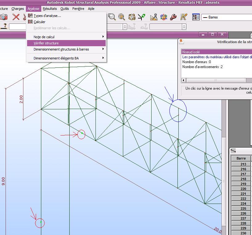Click the colorful 3D cube icon

pyautogui.click(x=164, y=17)
